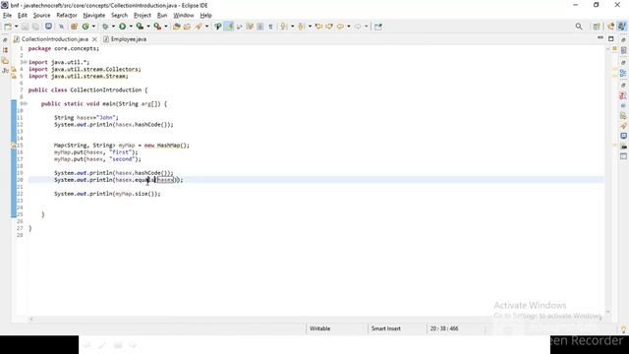Click the Save All icon
This screenshot has width=629, height=354.
[35, 27]
